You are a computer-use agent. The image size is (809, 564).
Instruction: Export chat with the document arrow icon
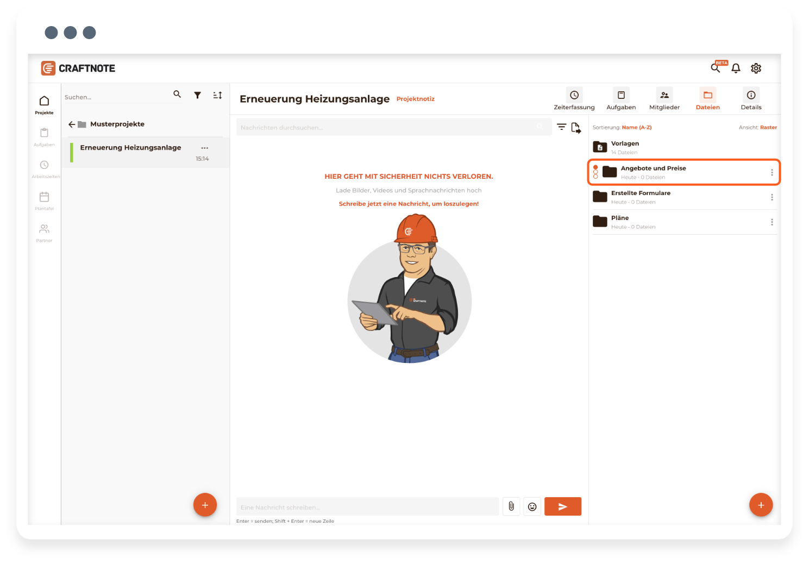(576, 128)
